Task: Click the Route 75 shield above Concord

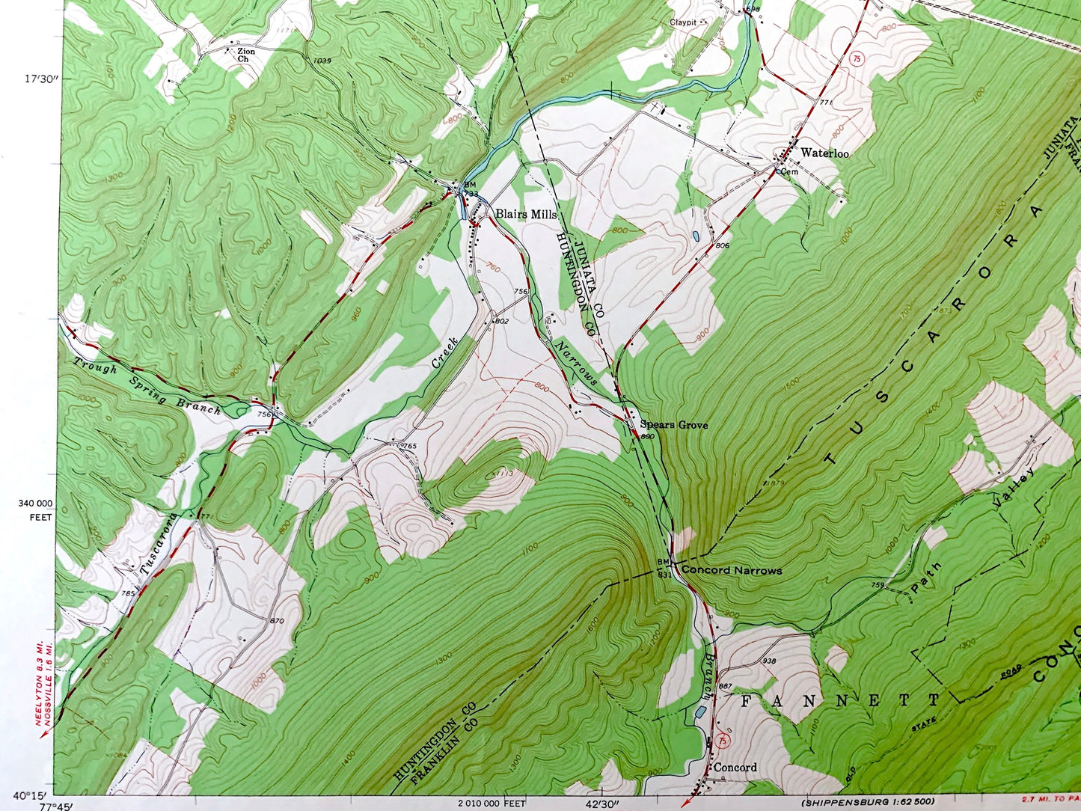Action: (x=721, y=741)
